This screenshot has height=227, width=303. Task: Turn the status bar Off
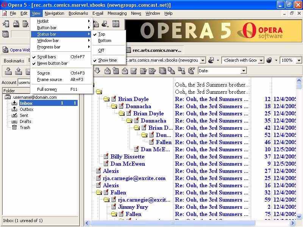pos(109,50)
